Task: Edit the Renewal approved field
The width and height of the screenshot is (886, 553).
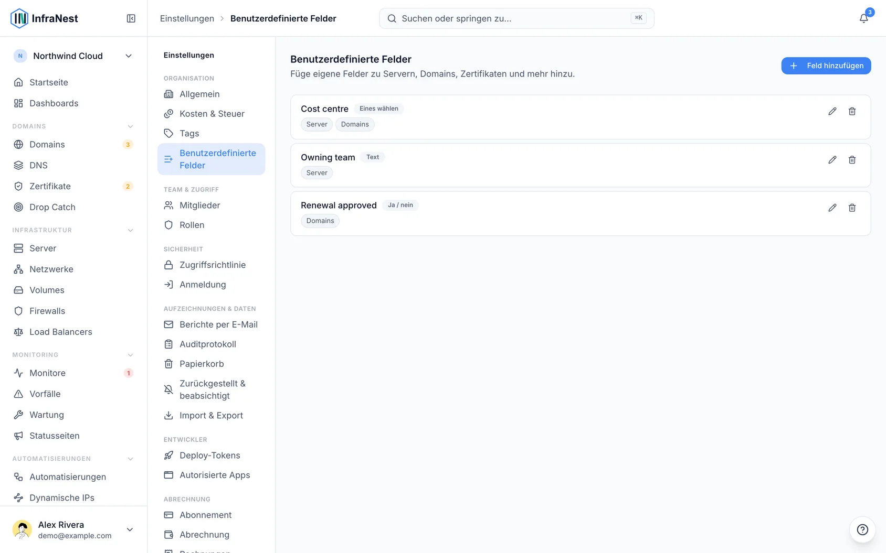Action: tap(832, 208)
